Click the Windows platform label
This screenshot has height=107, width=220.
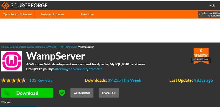[6, 102]
